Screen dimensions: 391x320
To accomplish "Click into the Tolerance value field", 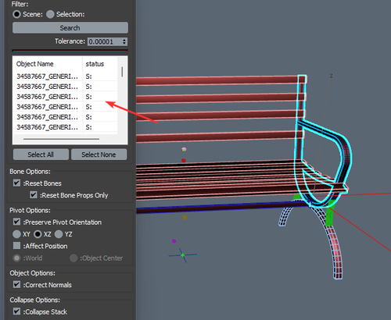I will [104, 41].
